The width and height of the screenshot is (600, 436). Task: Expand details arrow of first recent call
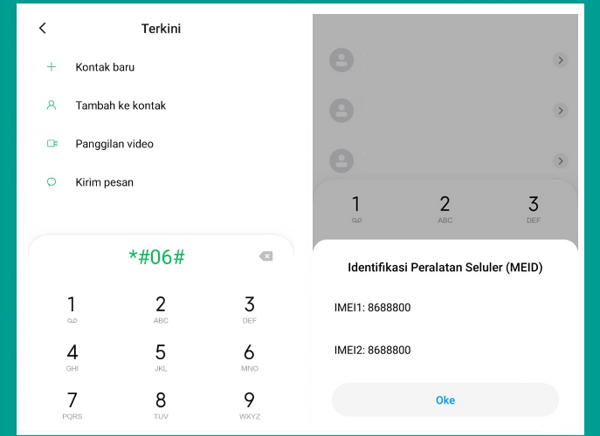(x=561, y=60)
